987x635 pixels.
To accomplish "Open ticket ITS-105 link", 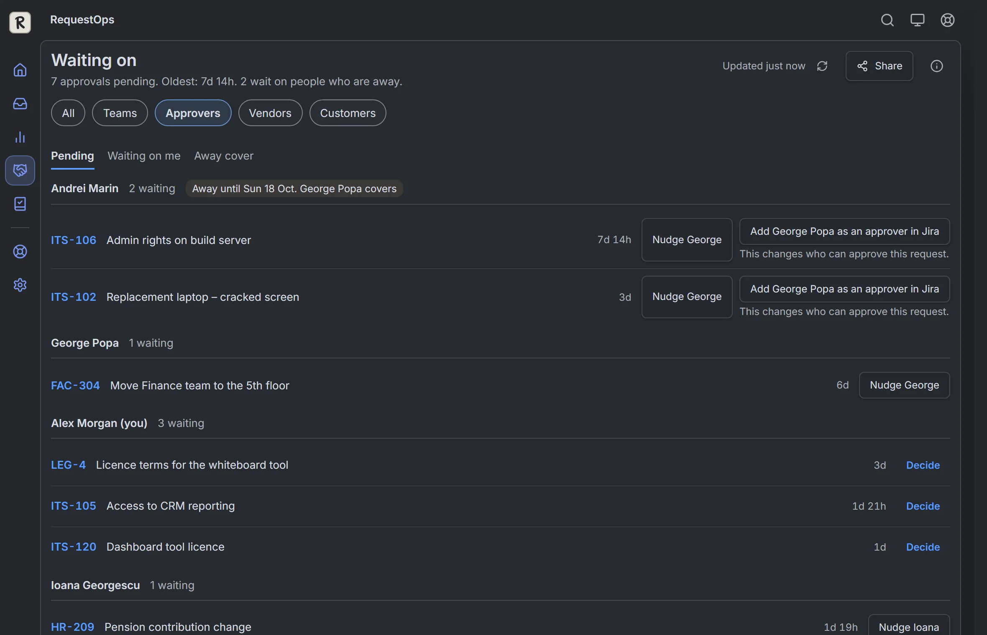I will tap(74, 506).
